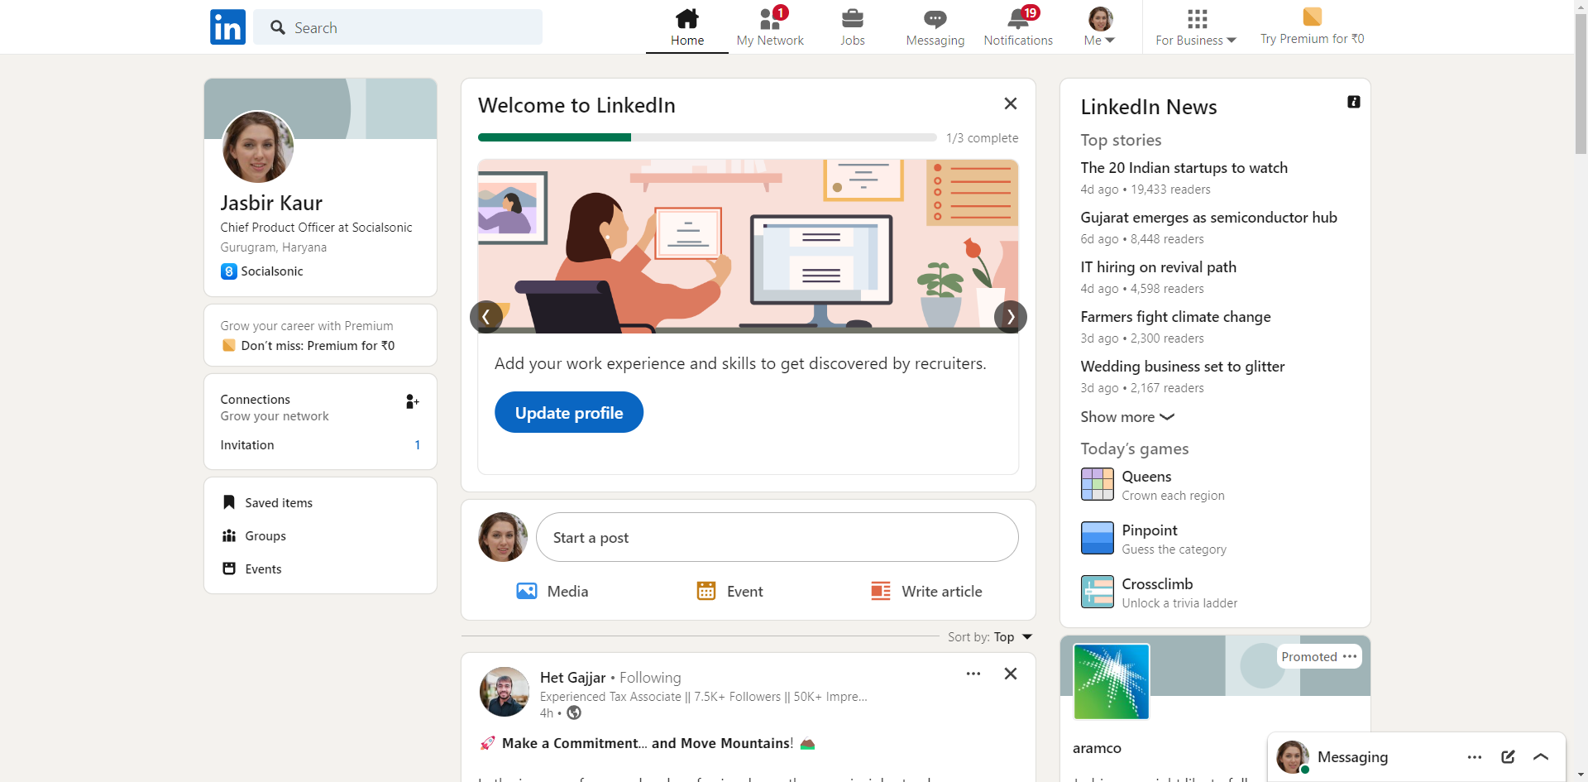1588x782 pixels.
Task: Select Write article option
Action: (x=926, y=591)
